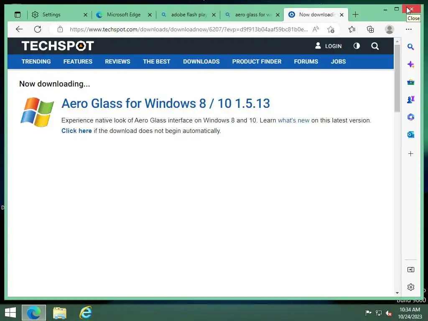Image resolution: width=428 pixels, height=321 pixels.
Task: Click the page scrollbar thumb
Action: (397, 78)
